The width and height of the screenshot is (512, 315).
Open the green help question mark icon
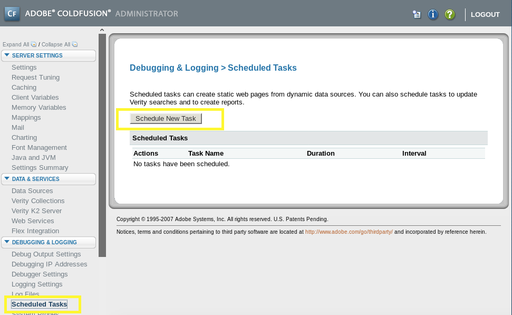[x=449, y=14]
